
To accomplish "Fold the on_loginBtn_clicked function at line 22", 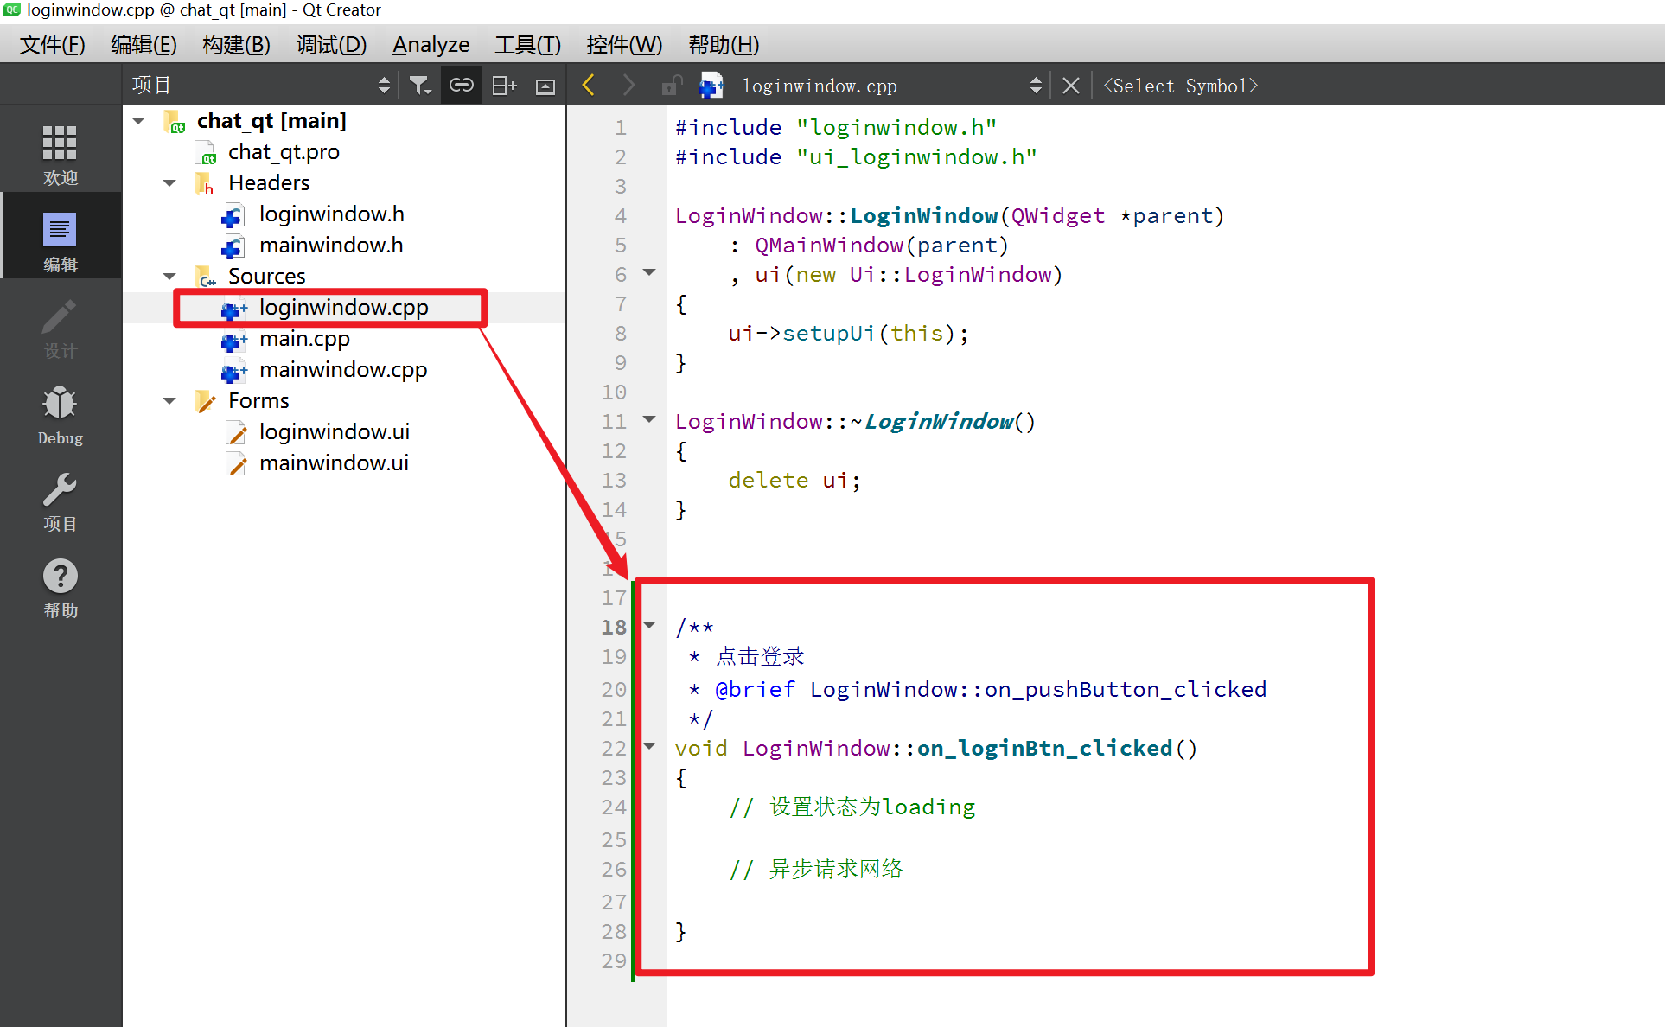I will pos(649,746).
